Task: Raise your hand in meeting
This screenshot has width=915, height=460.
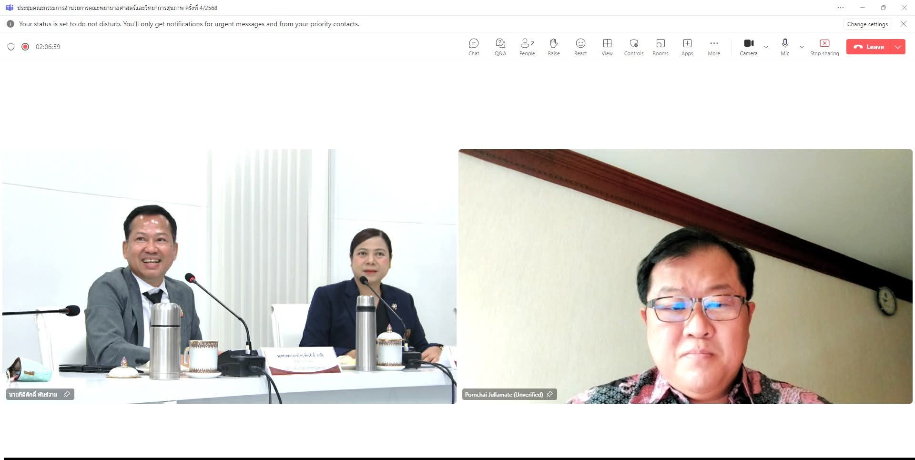Action: (553, 47)
